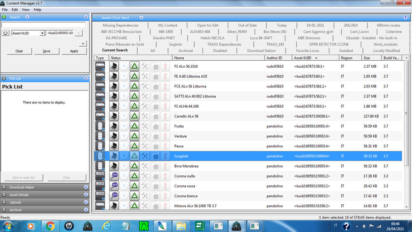Image resolution: width=412 pixels, height=232 pixels.
Task: Open the Edit menu
Action: tap(15, 10)
